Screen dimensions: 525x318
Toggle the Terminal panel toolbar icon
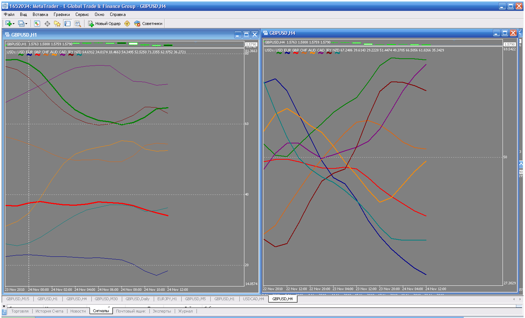pos(67,24)
